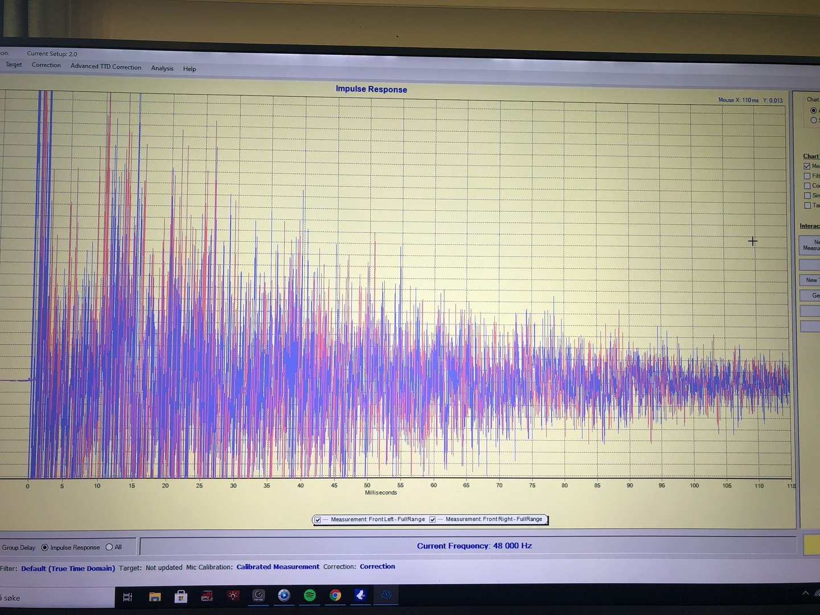The image size is (820, 615).
Task: Open the blue play-button media player icon
Action: click(x=284, y=595)
